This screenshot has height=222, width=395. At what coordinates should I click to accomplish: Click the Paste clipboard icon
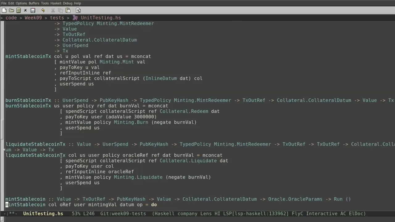pyautogui.click(x=68, y=10)
